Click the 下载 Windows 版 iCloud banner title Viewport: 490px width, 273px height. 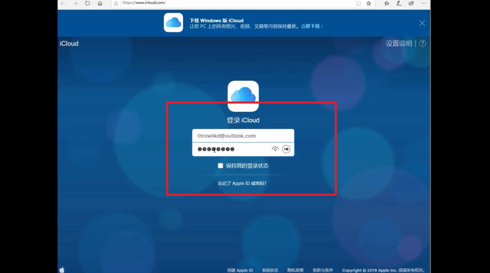coord(216,21)
